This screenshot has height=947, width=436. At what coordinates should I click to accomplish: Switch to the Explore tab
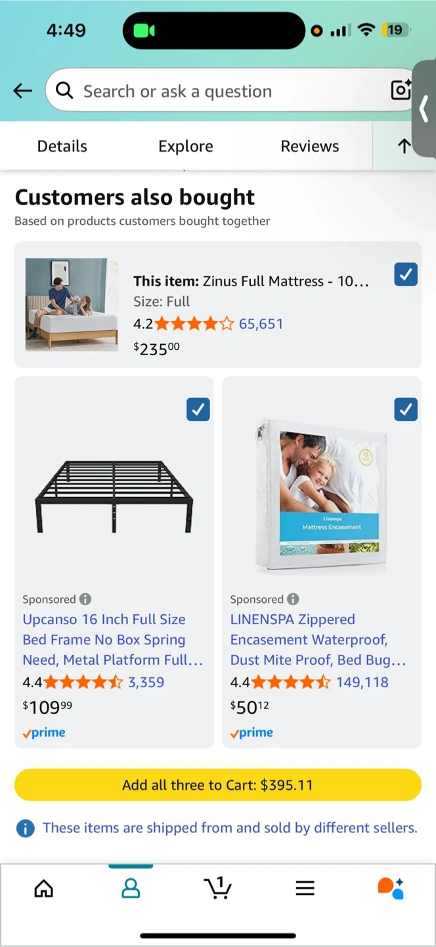pyautogui.click(x=186, y=146)
